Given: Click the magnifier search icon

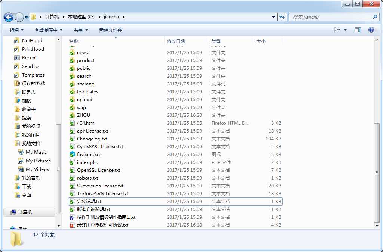Looking at the screenshot, I should [x=375, y=17].
